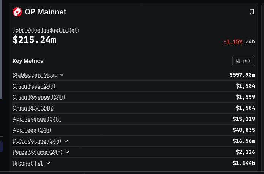Expand the Bridged TVL details
264x174 pixels.
pyautogui.click(x=48, y=163)
